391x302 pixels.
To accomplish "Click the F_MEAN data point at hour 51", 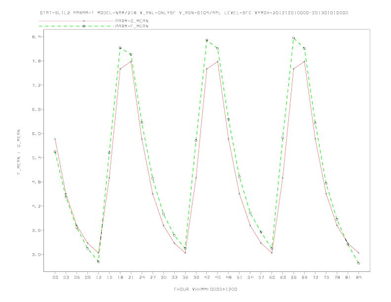I will [x=239, y=177].
